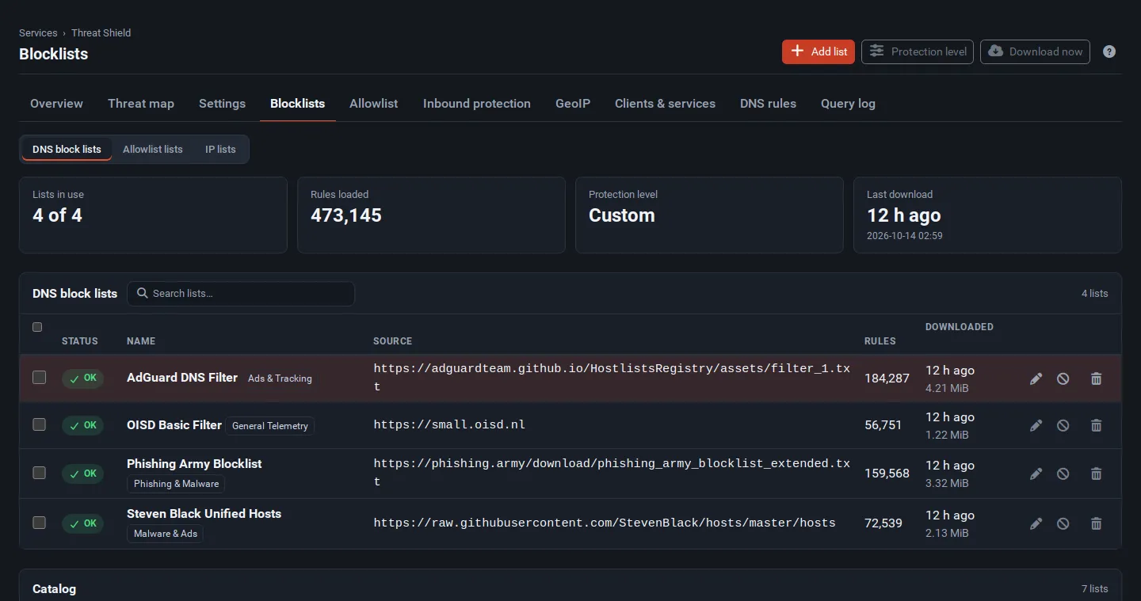Click OK status of OISD Basic Filter

coord(83,426)
